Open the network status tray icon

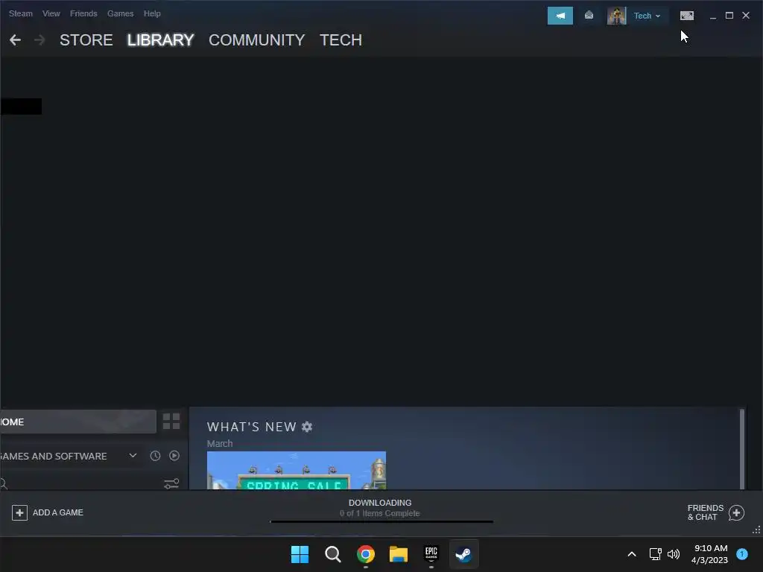656,554
